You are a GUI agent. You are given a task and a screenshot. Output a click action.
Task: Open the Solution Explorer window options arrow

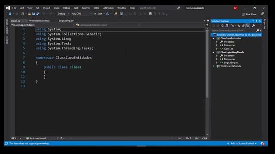pos(253,21)
